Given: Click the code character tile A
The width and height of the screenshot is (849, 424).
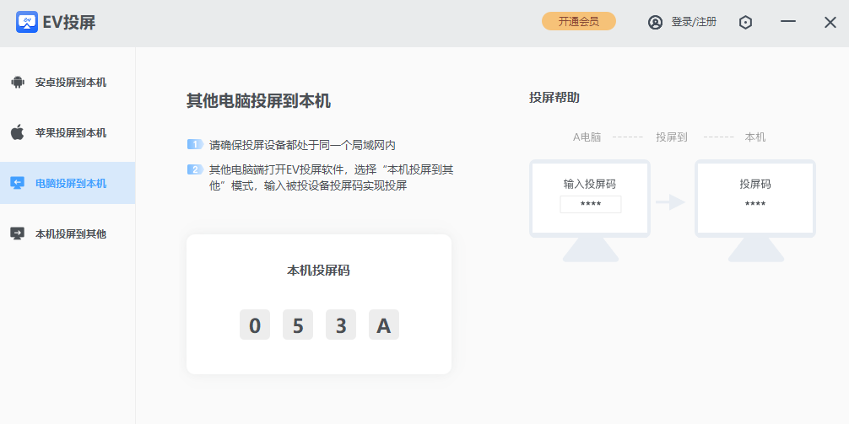Looking at the screenshot, I should click(x=384, y=325).
